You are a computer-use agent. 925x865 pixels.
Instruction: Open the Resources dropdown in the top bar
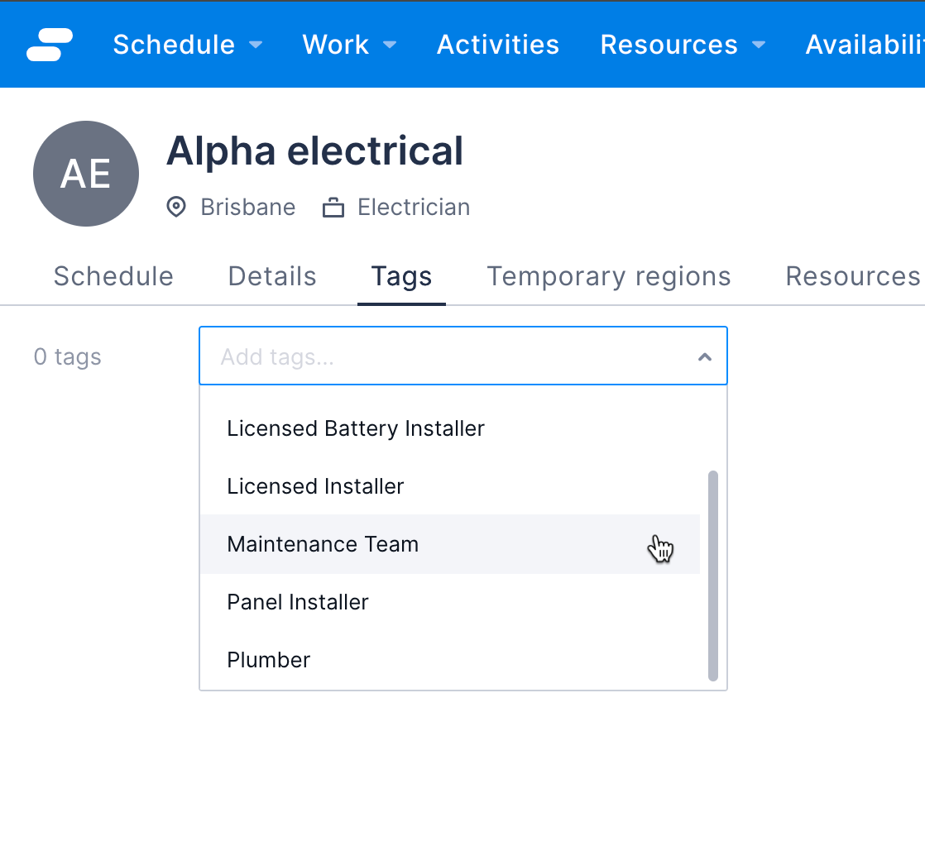[682, 45]
